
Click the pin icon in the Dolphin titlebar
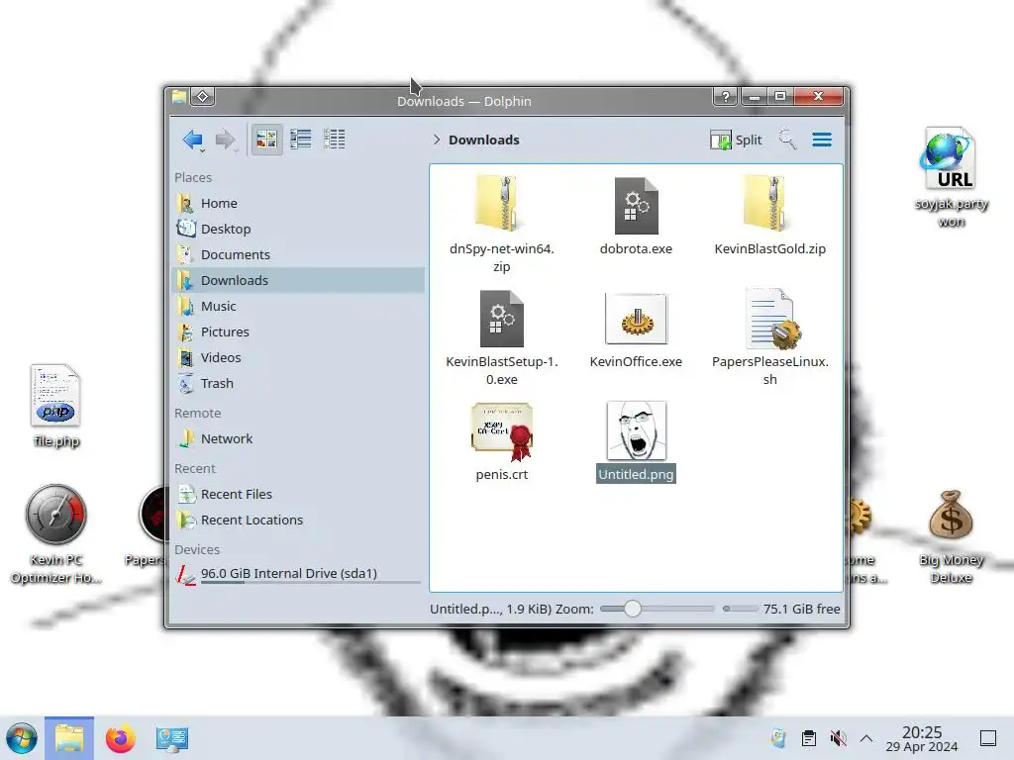(202, 97)
